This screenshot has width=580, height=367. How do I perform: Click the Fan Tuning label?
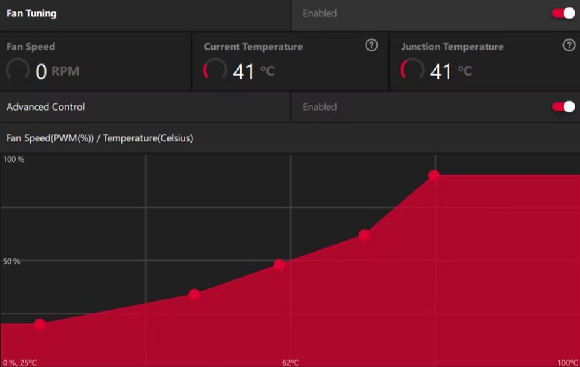(31, 13)
